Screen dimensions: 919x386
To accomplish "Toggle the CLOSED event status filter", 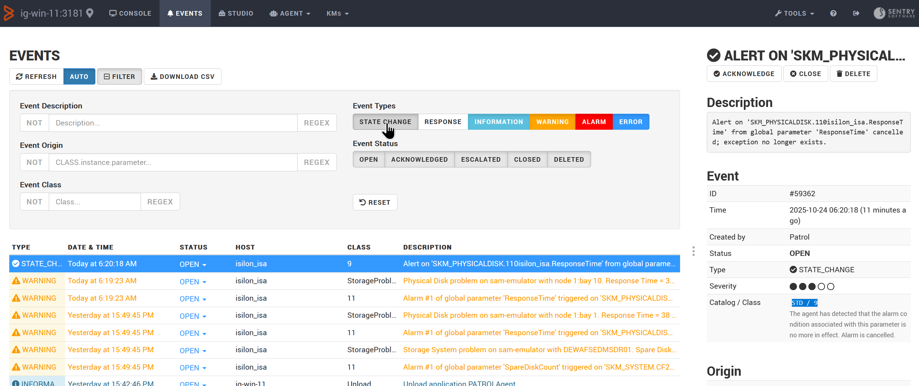I will click(x=527, y=159).
